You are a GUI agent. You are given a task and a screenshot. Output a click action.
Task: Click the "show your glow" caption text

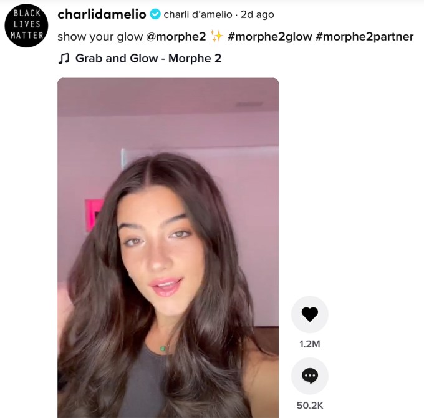pyautogui.click(x=100, y=37)
